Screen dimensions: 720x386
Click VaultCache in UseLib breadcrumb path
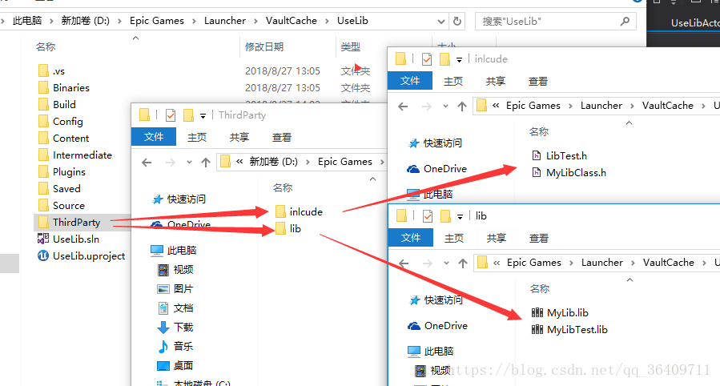tap(291, 21)
